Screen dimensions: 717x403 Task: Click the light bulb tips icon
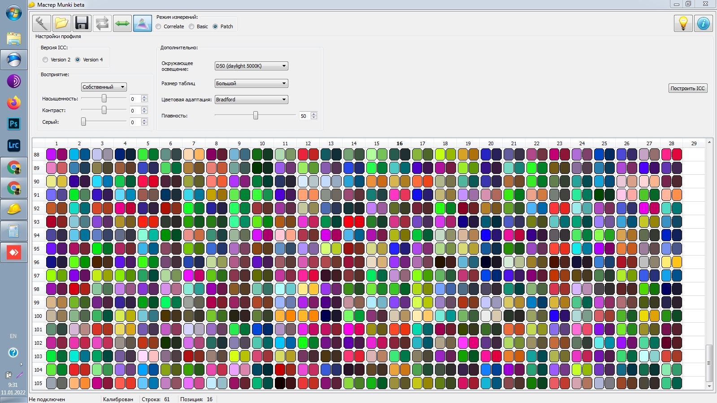[x=683, y=23]
